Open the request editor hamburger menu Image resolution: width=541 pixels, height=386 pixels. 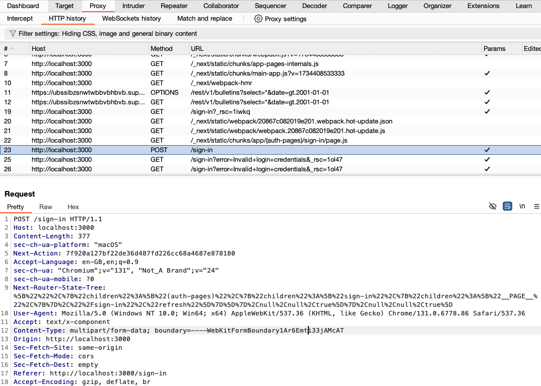(536, 206)
